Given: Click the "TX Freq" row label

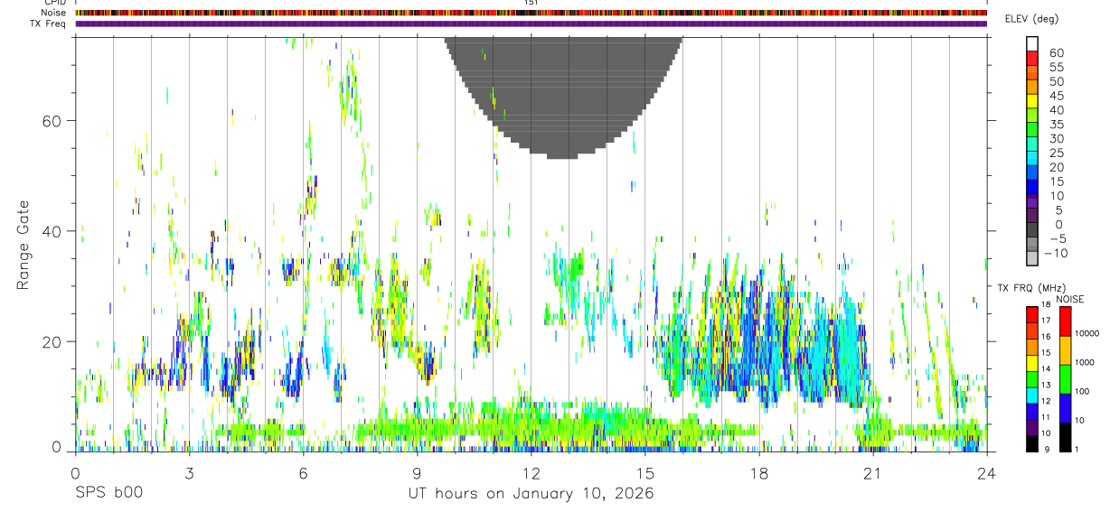Looking at the screenshot, I should click(x=49, y=23).
